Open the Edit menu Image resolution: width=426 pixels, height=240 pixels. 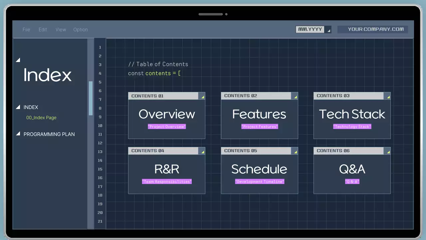(x=43, y=29)
